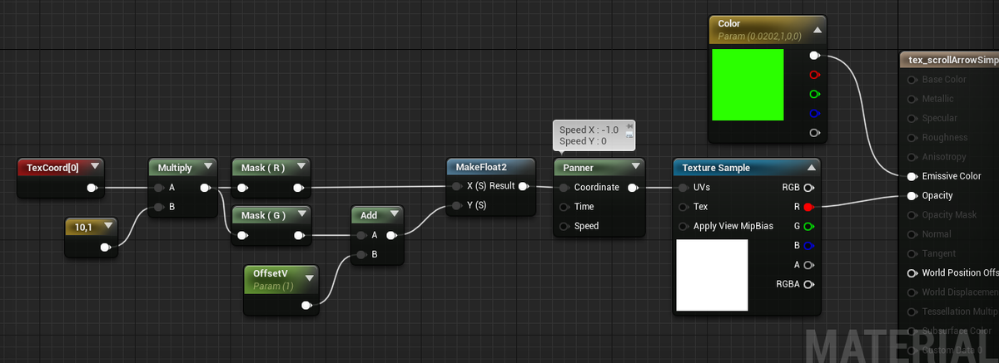Click Texture Sample Tex input pin

683,207
